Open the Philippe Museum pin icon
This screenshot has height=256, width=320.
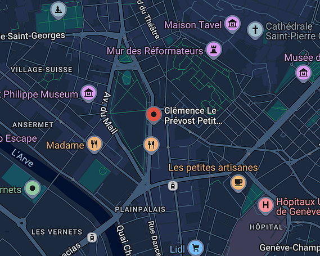[x=88, y=93]
